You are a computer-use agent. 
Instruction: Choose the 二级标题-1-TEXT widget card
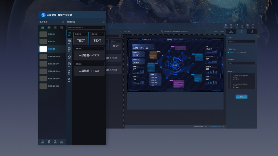point(89,69)
